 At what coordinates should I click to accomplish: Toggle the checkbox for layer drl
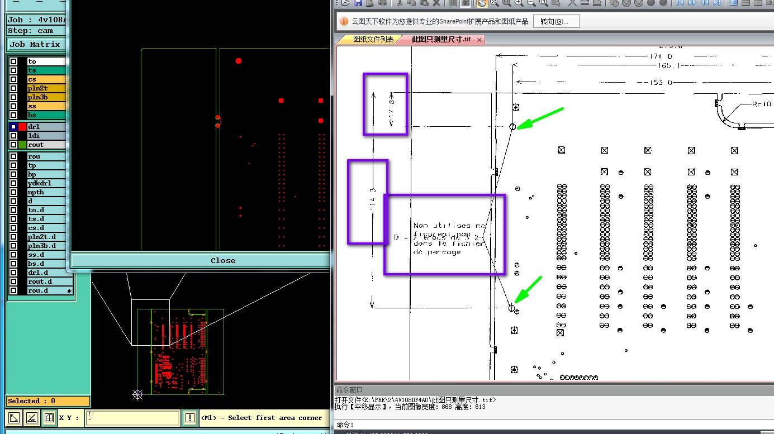[13, 127]
